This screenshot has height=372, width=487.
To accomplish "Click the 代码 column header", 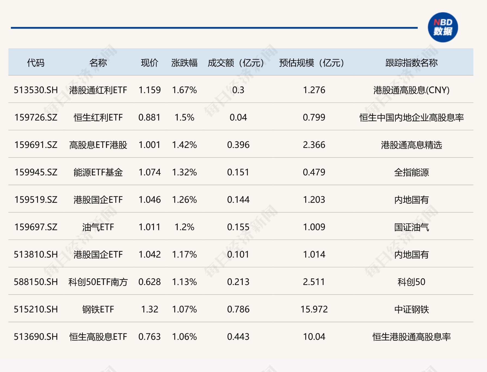I will pyautogui.click(x=36, y=63).
